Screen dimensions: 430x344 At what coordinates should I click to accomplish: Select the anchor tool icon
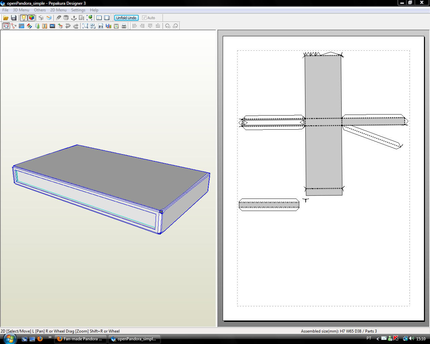click(x=74, y=18)
